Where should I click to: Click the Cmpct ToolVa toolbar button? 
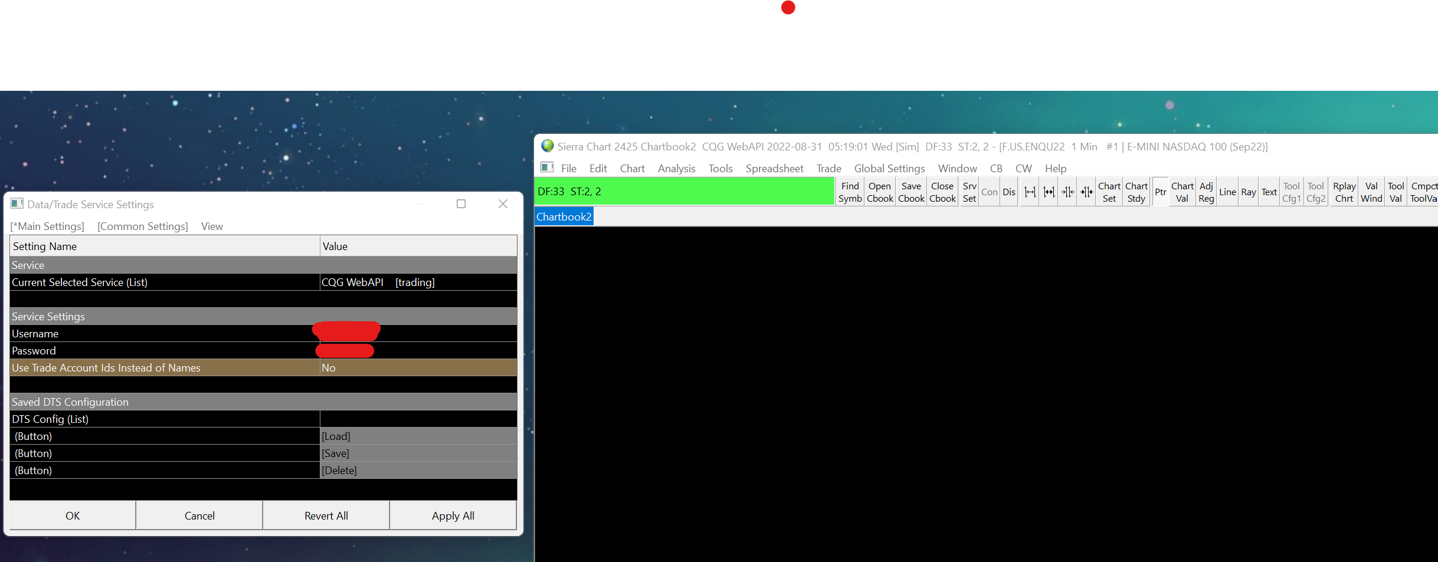[1423, 192]
